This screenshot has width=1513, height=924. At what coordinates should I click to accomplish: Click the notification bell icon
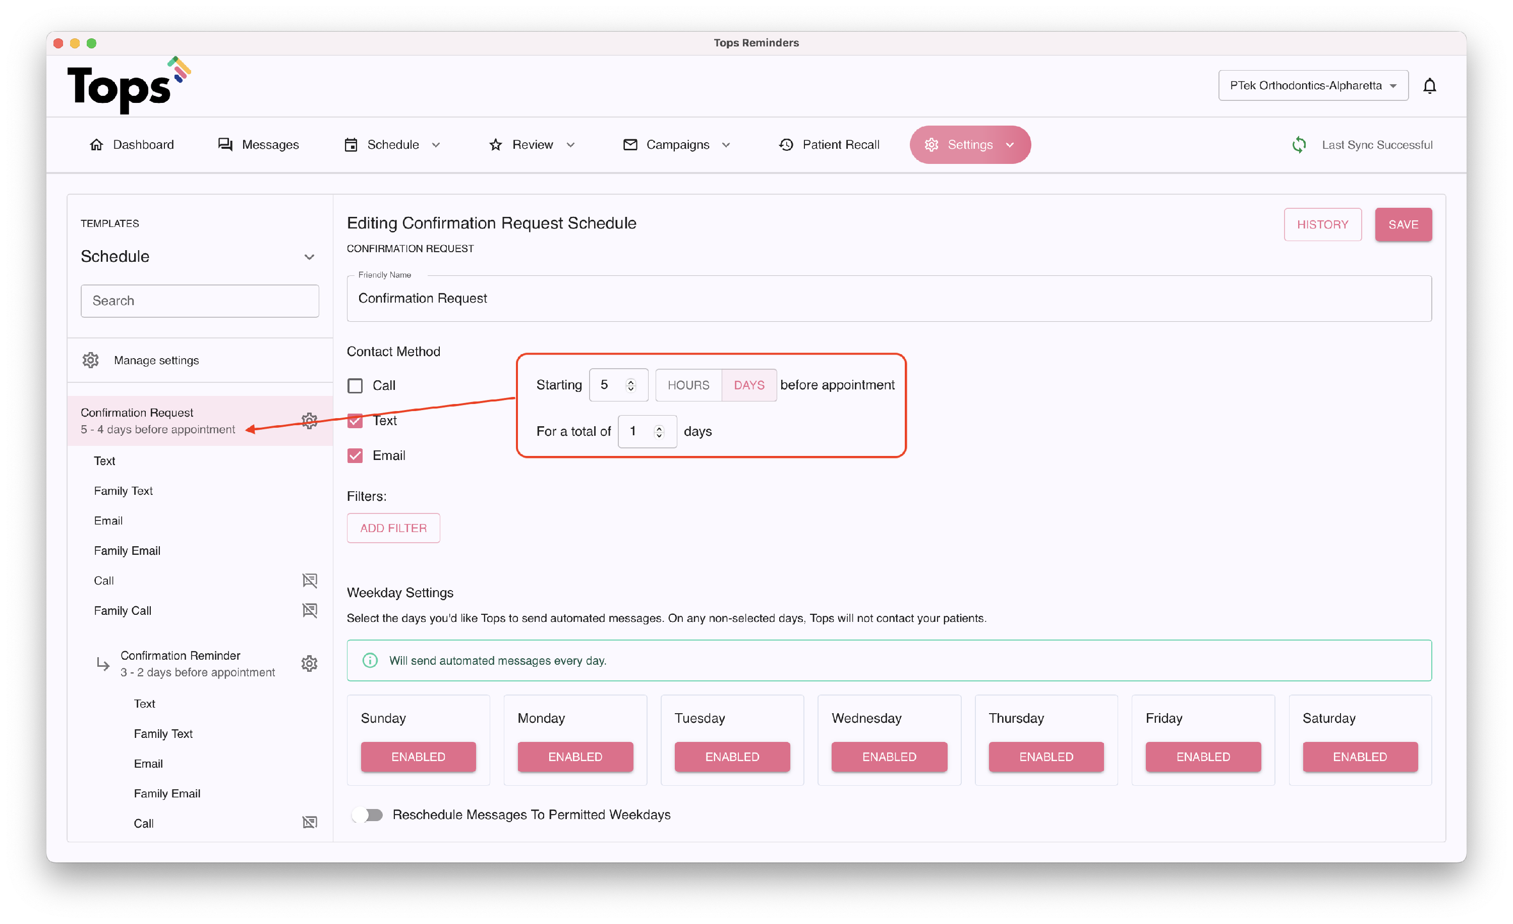point(1429,86)
